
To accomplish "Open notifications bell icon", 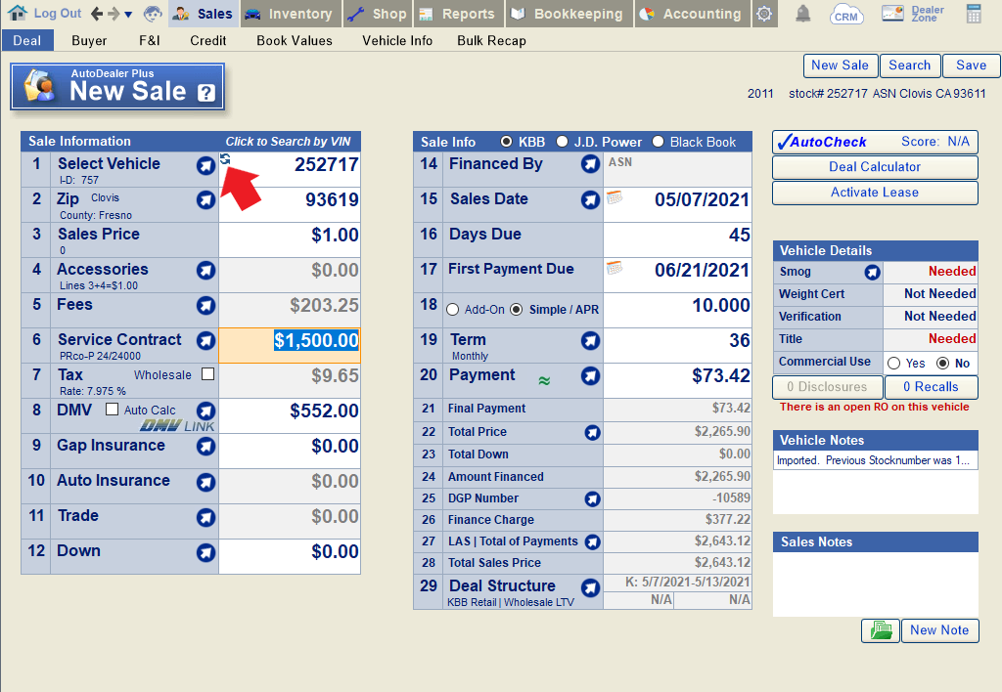I will [803, 14].
